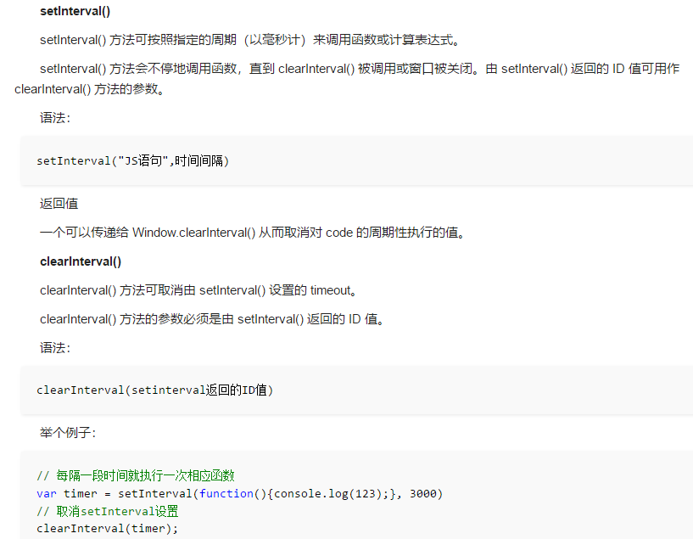693x539 pixels.
Task: Click the bold heading "clearInterval()"
Action: pyautogui.click(x=81, y=261)
